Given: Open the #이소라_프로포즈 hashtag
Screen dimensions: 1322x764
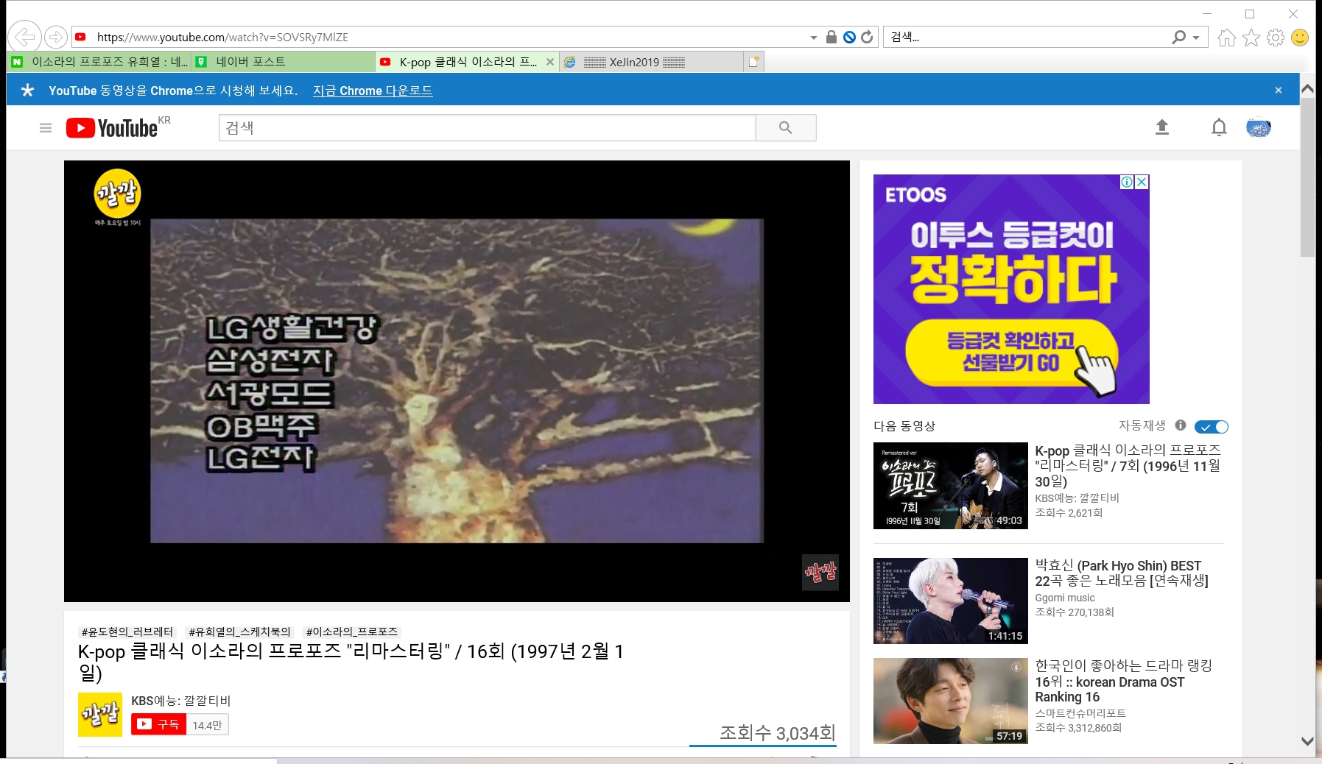Looking at the screenshot, I should 352,632.
